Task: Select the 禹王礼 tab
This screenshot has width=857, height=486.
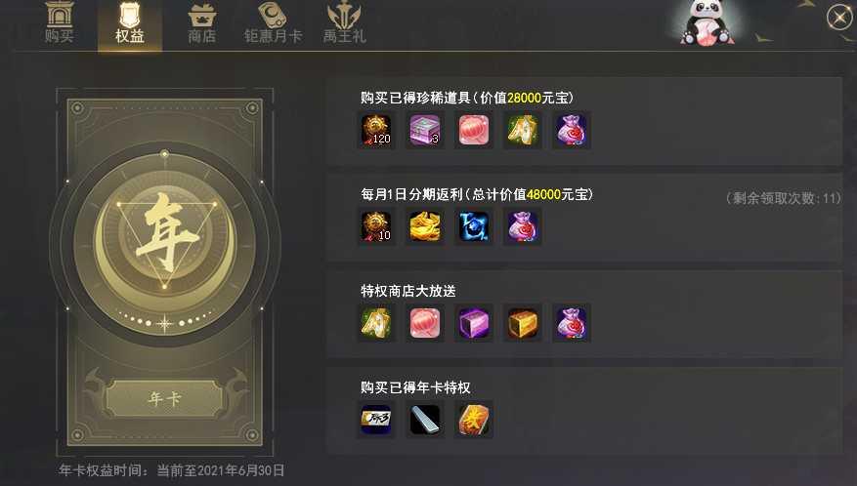Action: click(x=344, y=23)
